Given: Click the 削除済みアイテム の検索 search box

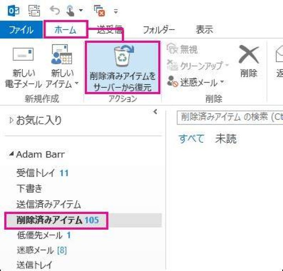Looking at the screenshot, I should (x=230, y=118).
